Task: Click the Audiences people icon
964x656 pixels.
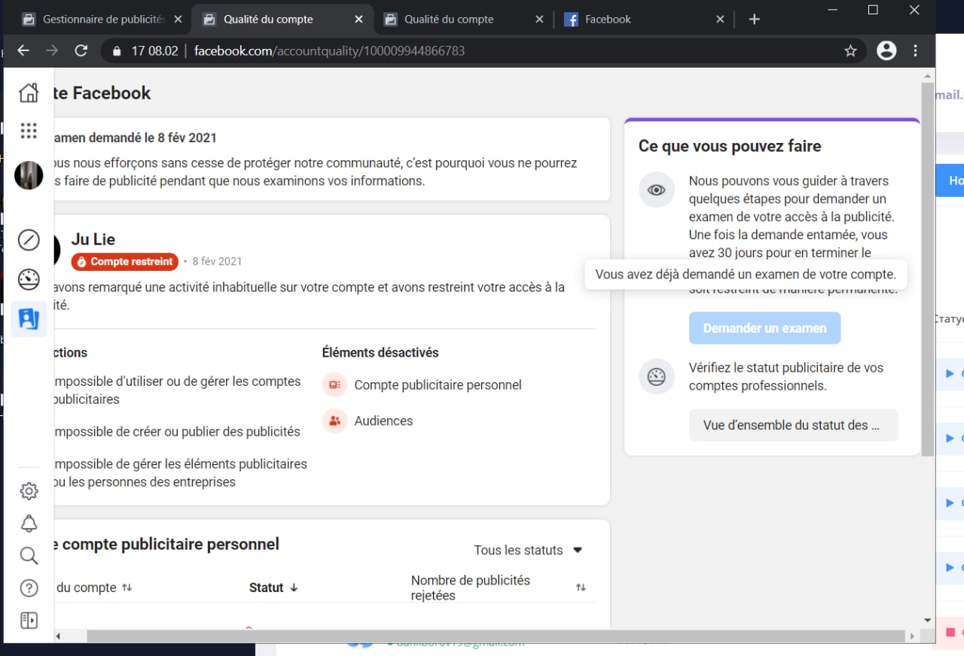Action: (x=335, y=421)
